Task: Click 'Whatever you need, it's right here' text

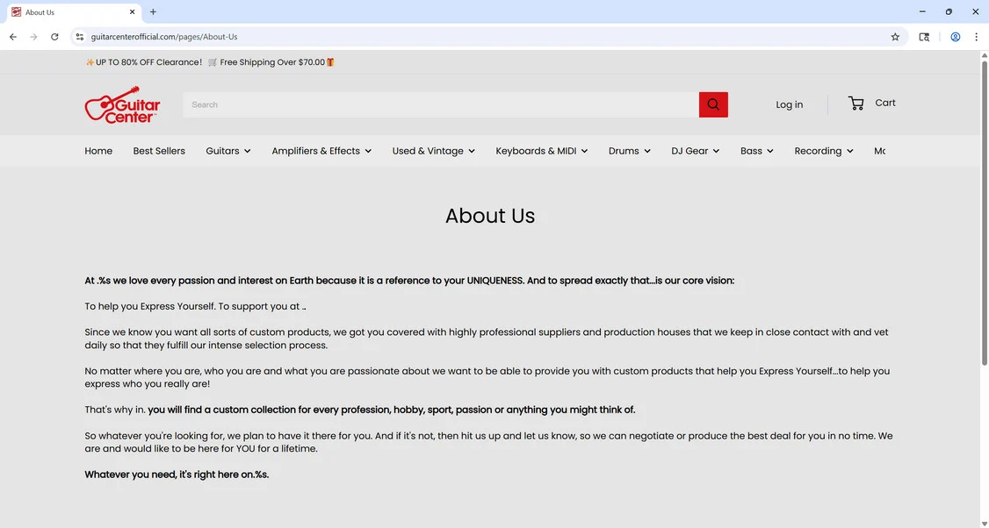Action: (x=177, y=474)
